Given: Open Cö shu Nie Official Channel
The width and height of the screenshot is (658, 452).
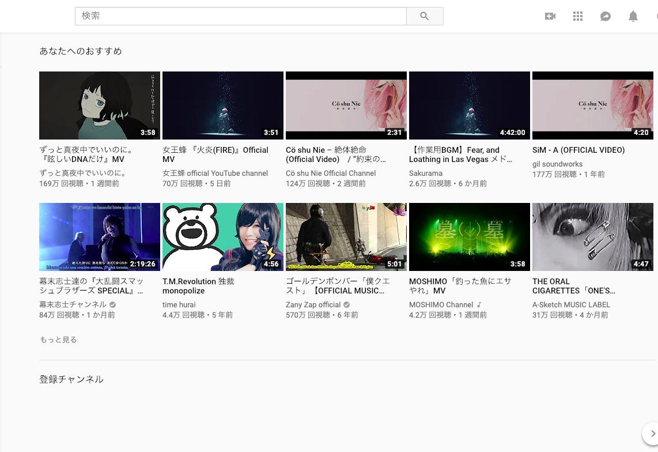Looking at the screenshot, I should tap(331, 173).
